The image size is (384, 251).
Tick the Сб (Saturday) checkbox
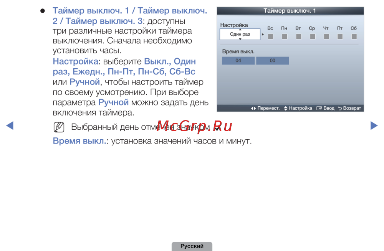click(x=354, y=37)
